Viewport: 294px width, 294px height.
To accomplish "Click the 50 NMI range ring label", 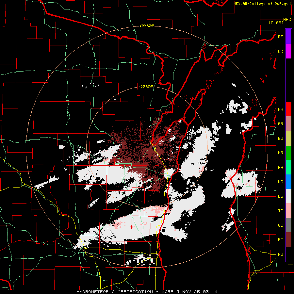I will click(x=147, y=87).
